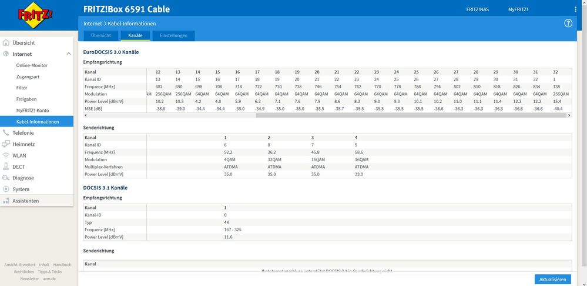587x286 pixels.
Task: Switch to the Übersicht tab
Action: tap(100, 36)
